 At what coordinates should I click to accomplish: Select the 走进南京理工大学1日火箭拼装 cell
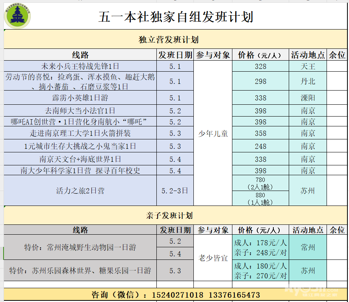tap(80, 133)
